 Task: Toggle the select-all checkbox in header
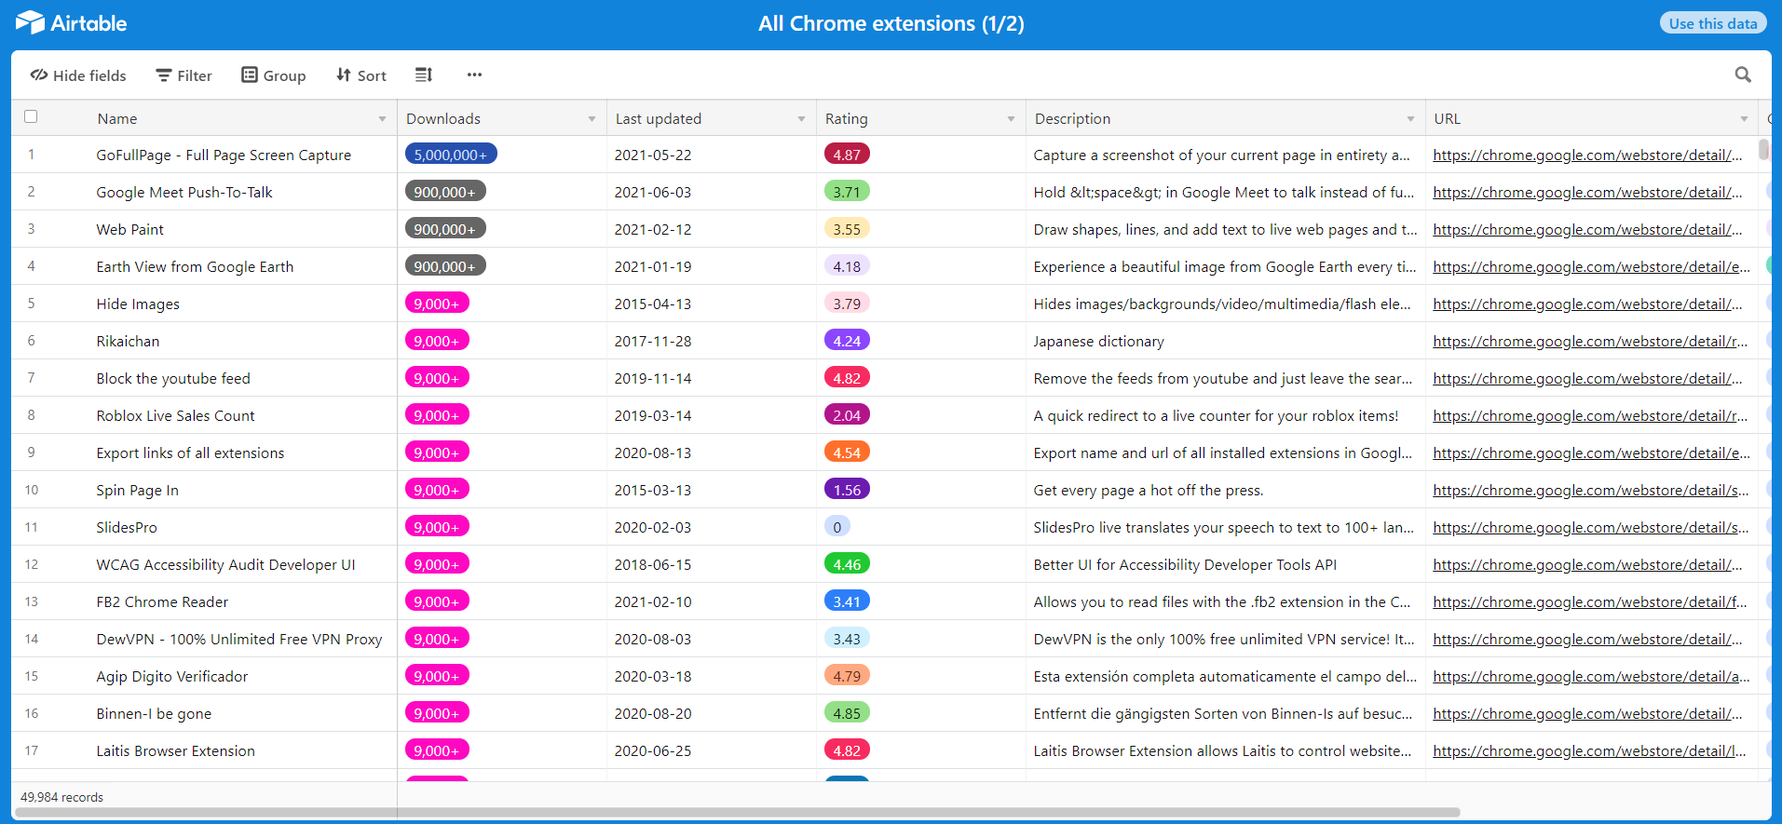click(x=31, y=116)
